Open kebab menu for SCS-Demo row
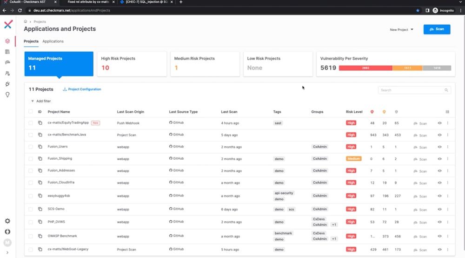This screenshot has height=258, width=465. click(448, 209)
